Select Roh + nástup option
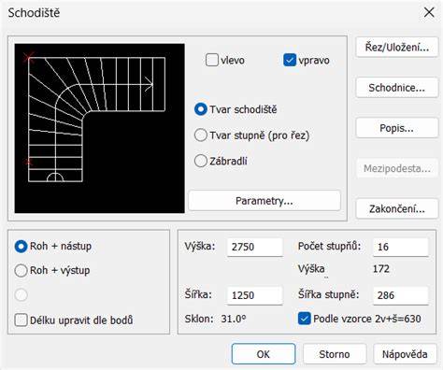Viewport: 443px width, 370px height. tap(21, 246)
